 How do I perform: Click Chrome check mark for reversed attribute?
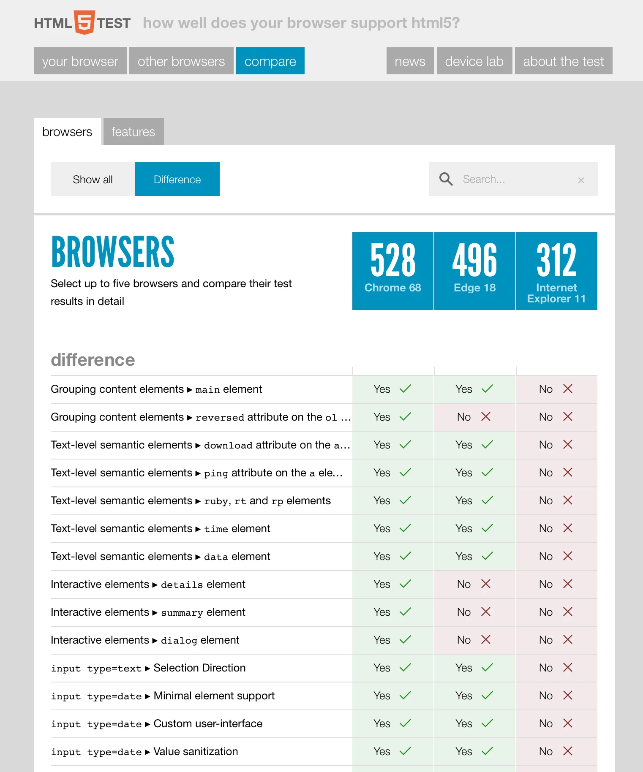pos(405,416)
